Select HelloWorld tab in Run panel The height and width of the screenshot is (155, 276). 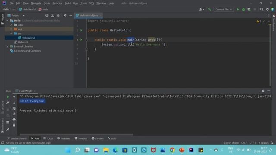(x=25, y=91)
